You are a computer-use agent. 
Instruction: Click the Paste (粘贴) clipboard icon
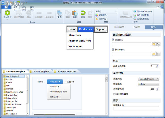click(75, 13)
